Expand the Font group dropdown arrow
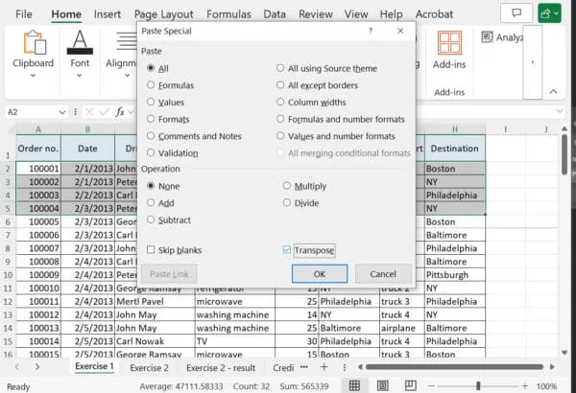The image size is (576, 393). [x=80, y=75]
